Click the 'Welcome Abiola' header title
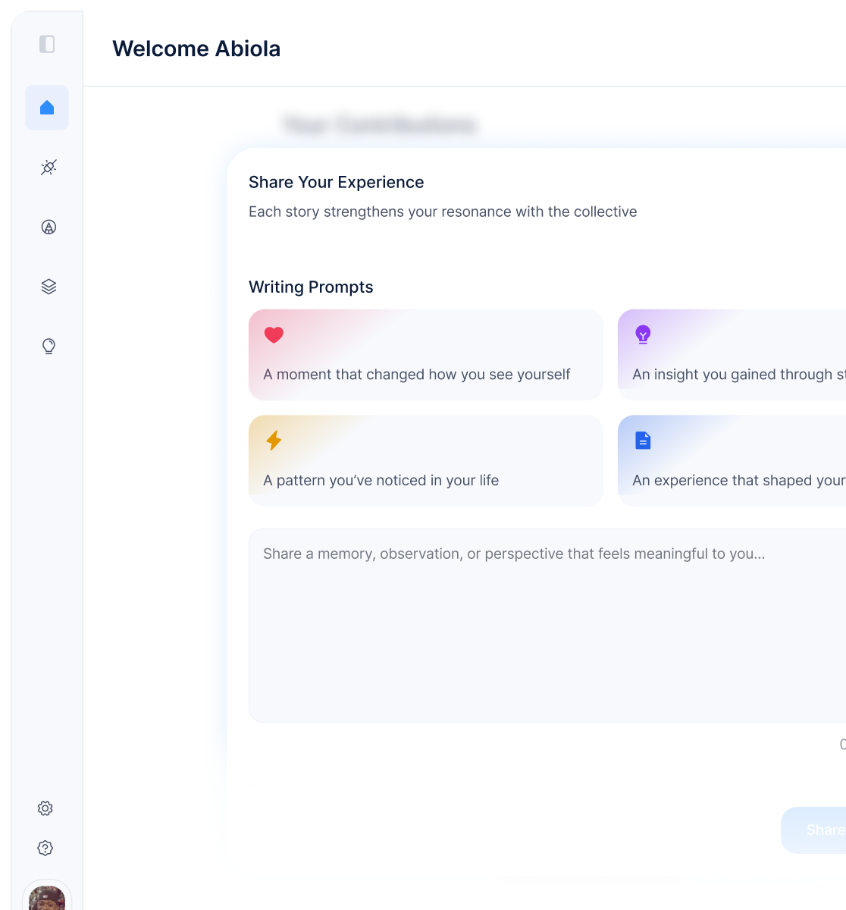This screenshot has width=846, height=910. [196, 49]
